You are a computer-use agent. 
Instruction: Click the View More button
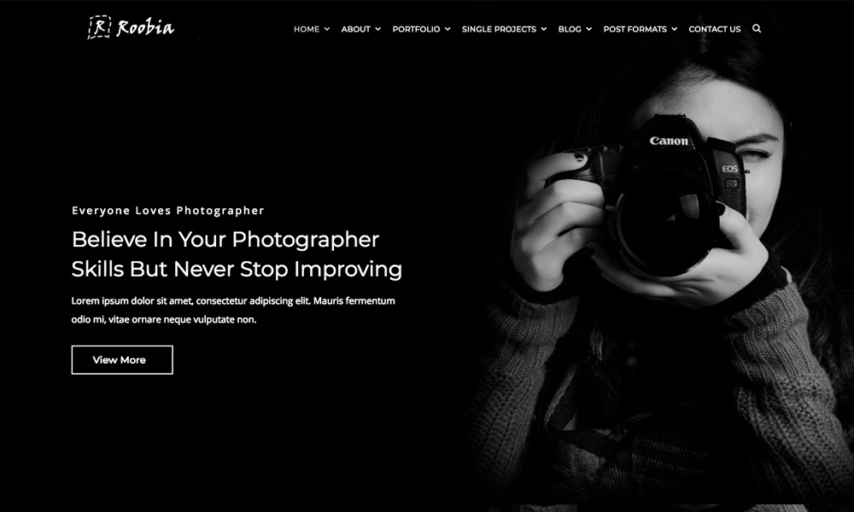click(x=122, y=359)
